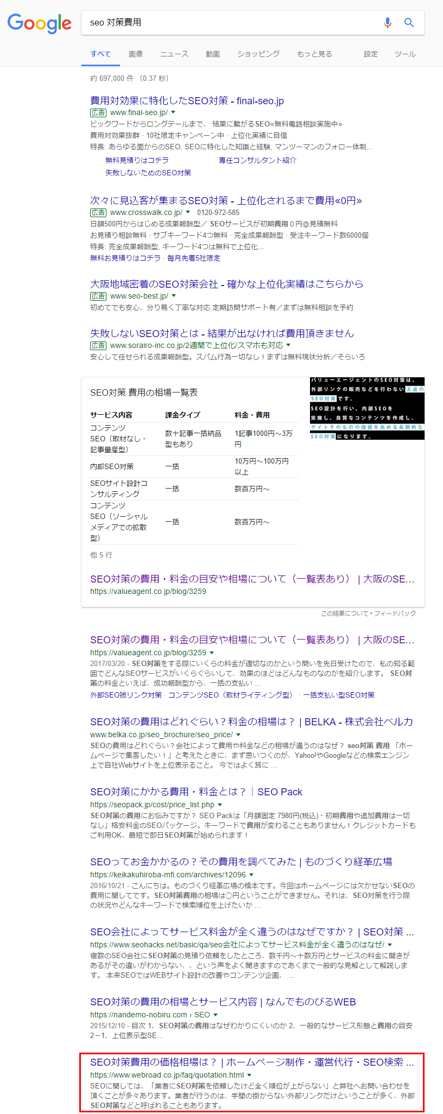
Task: Click the '失敗しないためのSEO対策' sitelink
Action: [x=148, y=173]
